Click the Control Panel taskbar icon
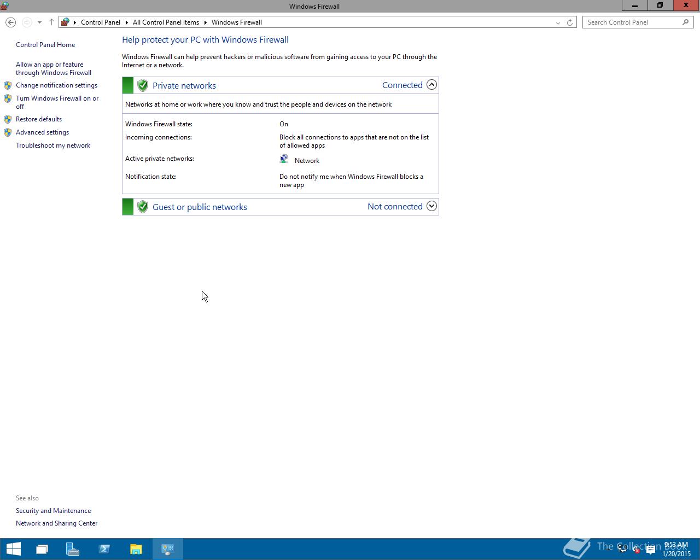Viewport: 700px width, 560px height. (168, 549)
